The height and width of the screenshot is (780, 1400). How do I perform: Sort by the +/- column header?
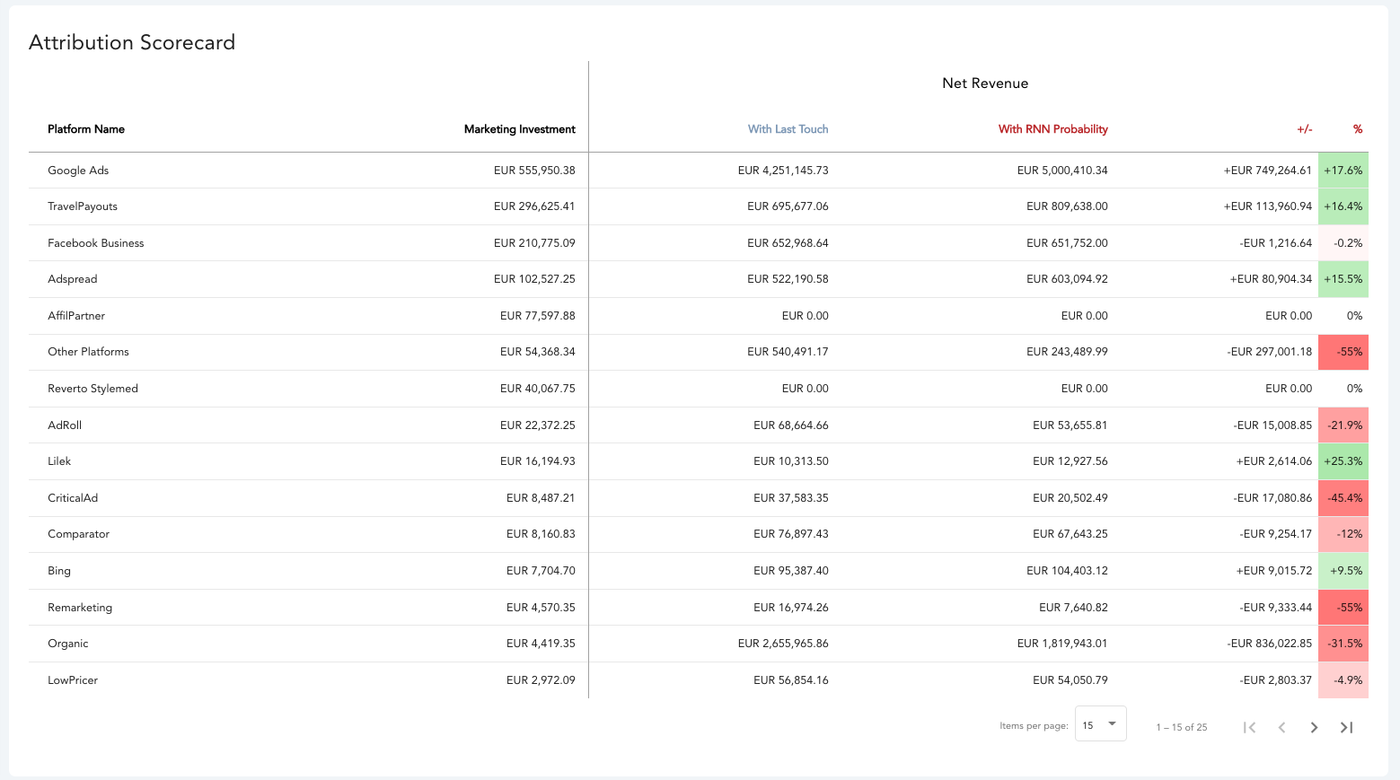click(1305, 129)
